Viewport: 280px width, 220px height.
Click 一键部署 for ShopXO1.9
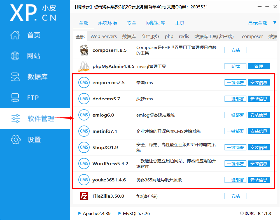(x=235, y=147)
